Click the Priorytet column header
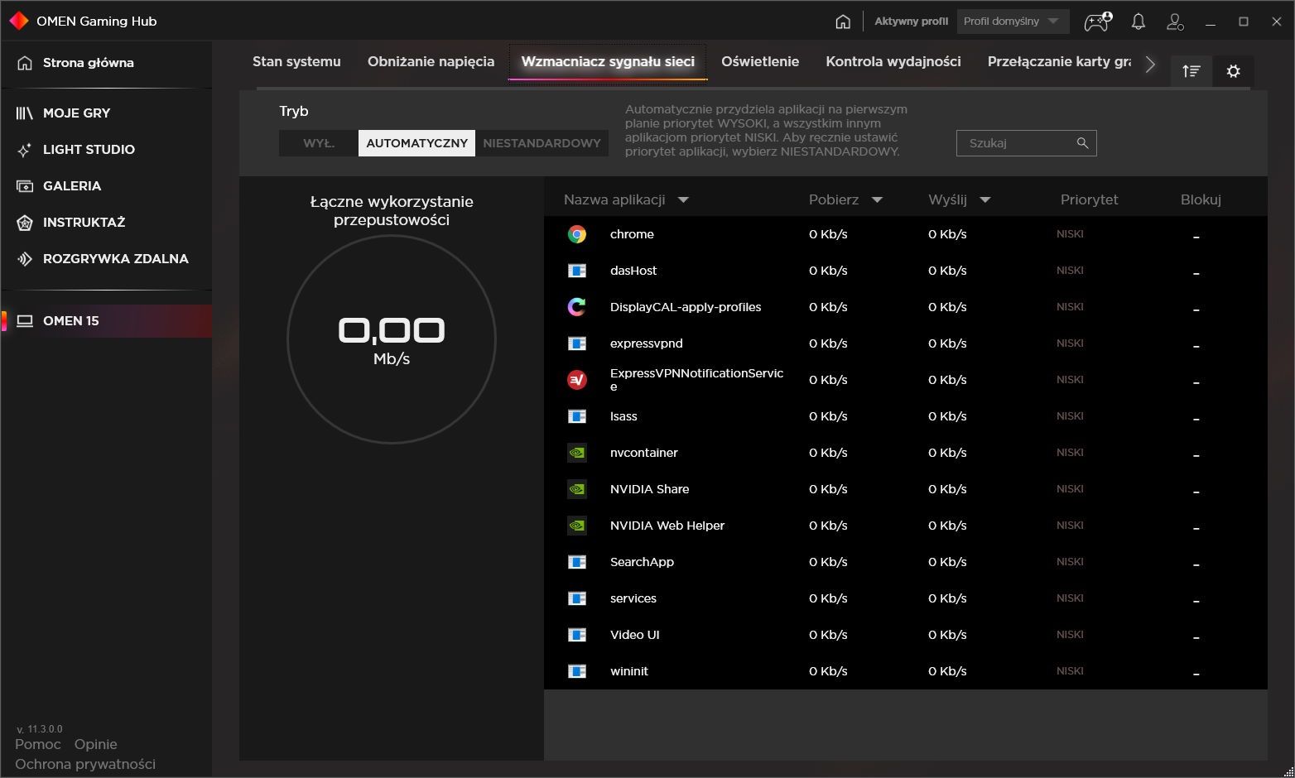1295x778 pixels. click(1089, 199)
